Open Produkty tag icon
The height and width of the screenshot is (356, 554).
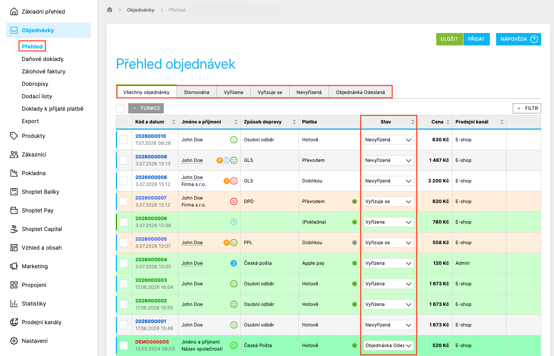(14, 136)
